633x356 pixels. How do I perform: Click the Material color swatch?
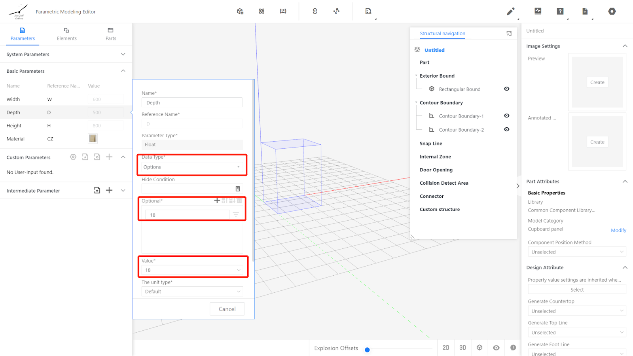point(93,138)
